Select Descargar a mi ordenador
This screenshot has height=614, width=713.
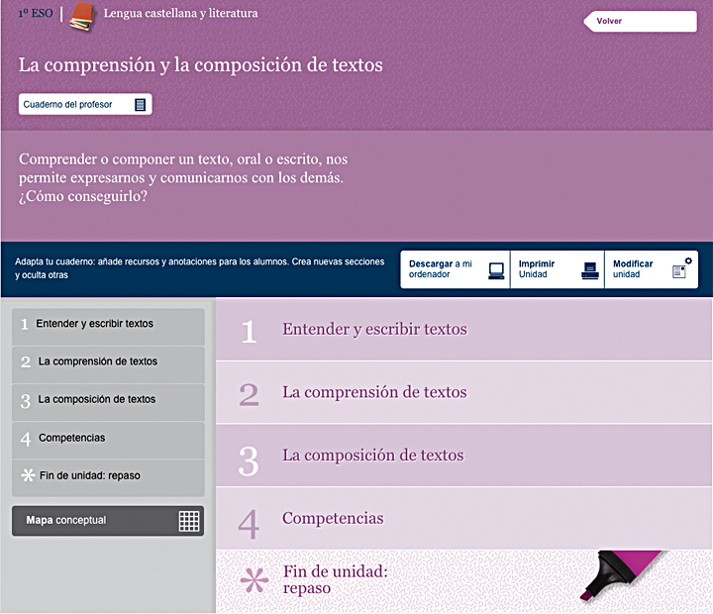click(x=442, y=269)
